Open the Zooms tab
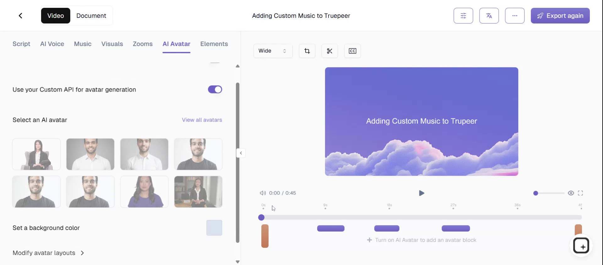This screenshot has height=265, width=603. pyautogui.click(x=143, y=44)
